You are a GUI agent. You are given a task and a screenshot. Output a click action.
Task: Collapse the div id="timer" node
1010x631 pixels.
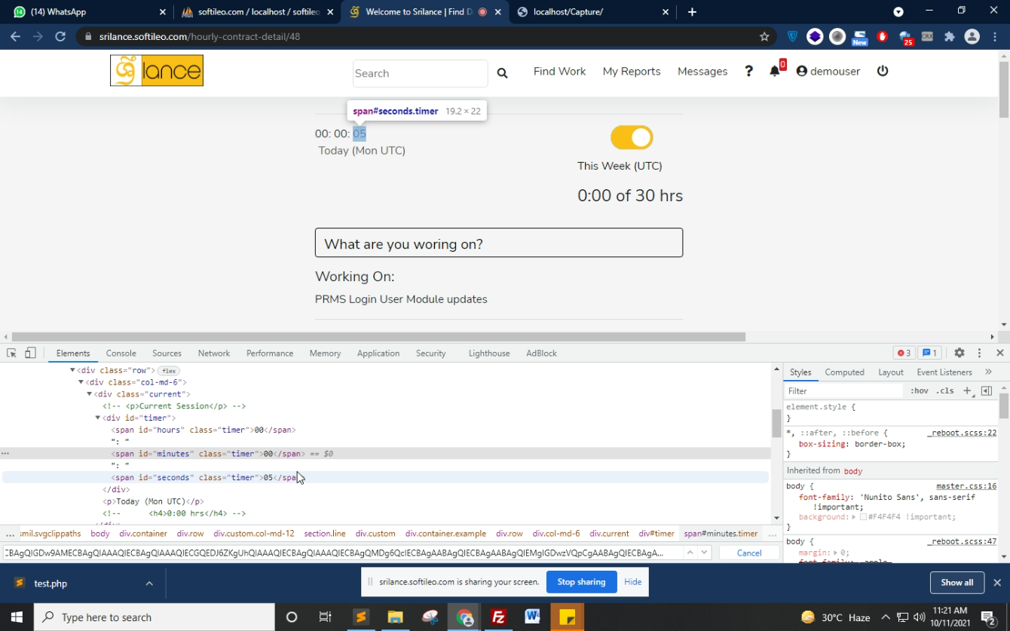click(98, 418)
